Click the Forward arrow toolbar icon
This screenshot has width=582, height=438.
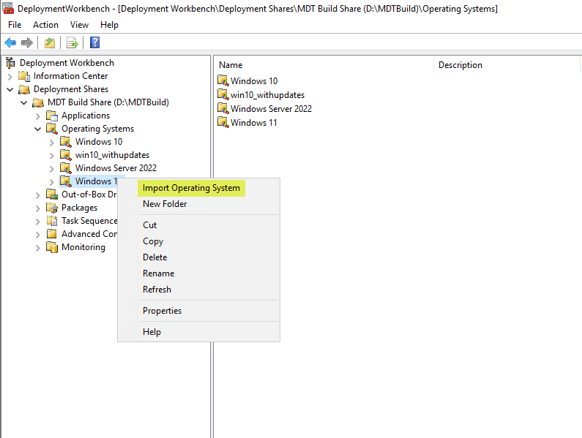coord(27,42)
